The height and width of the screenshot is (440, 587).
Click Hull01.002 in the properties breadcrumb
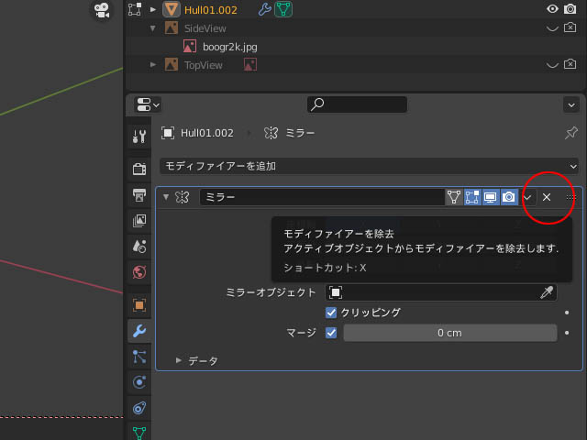(207, 133)
